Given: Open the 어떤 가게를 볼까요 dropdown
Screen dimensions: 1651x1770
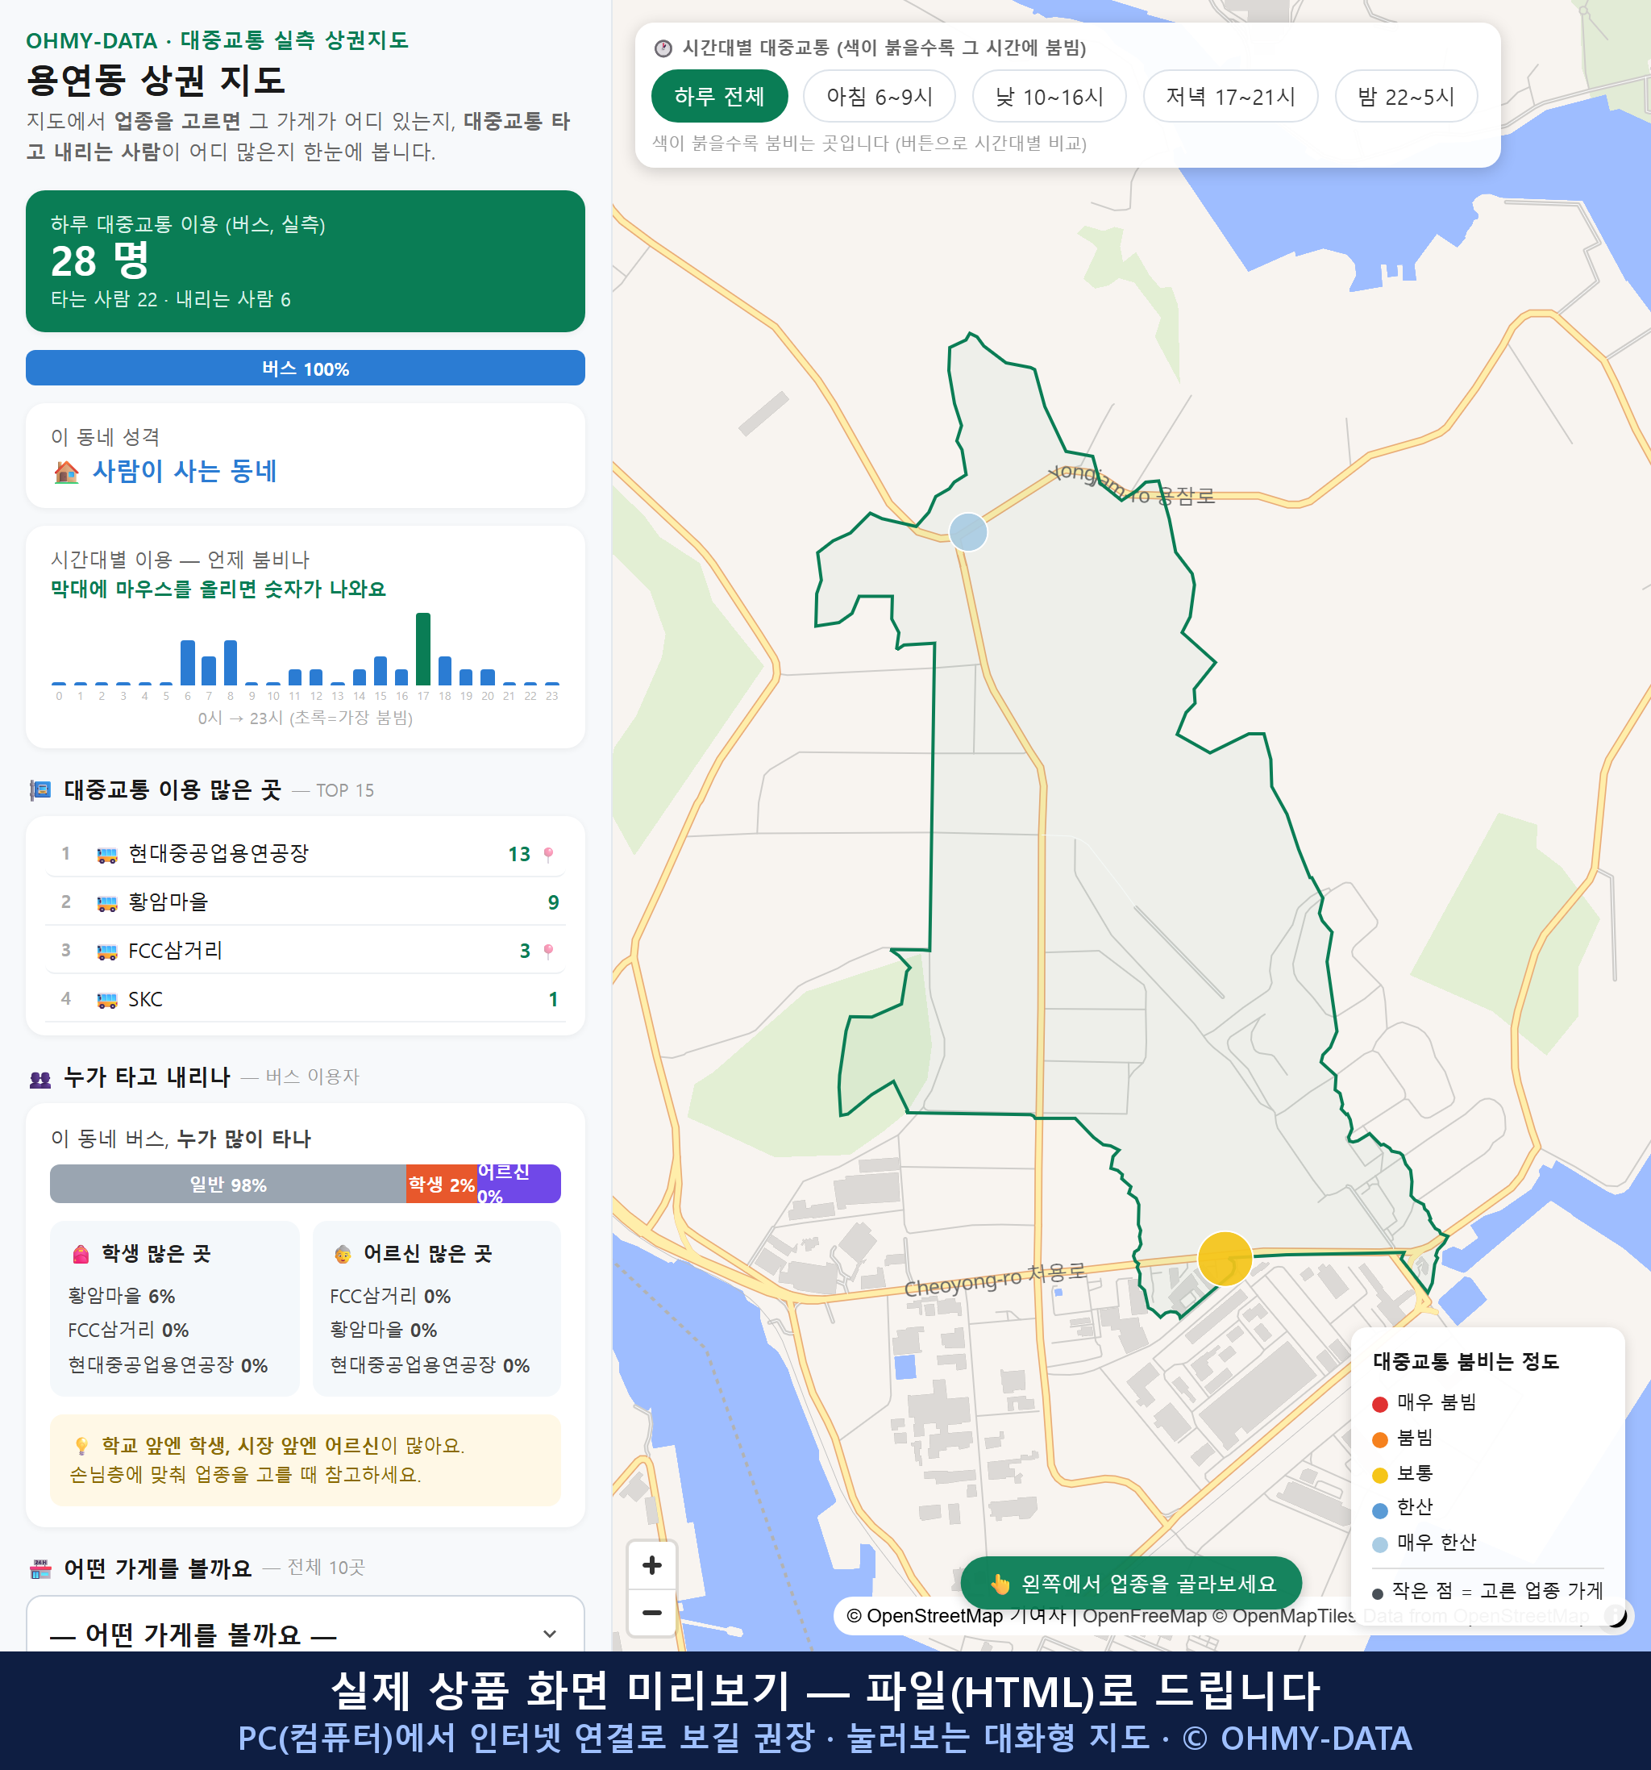Looking at the screenshot, I should click(306, 1632).
